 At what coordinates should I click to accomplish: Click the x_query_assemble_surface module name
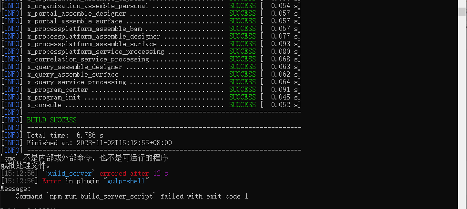(x=72, y=74)
